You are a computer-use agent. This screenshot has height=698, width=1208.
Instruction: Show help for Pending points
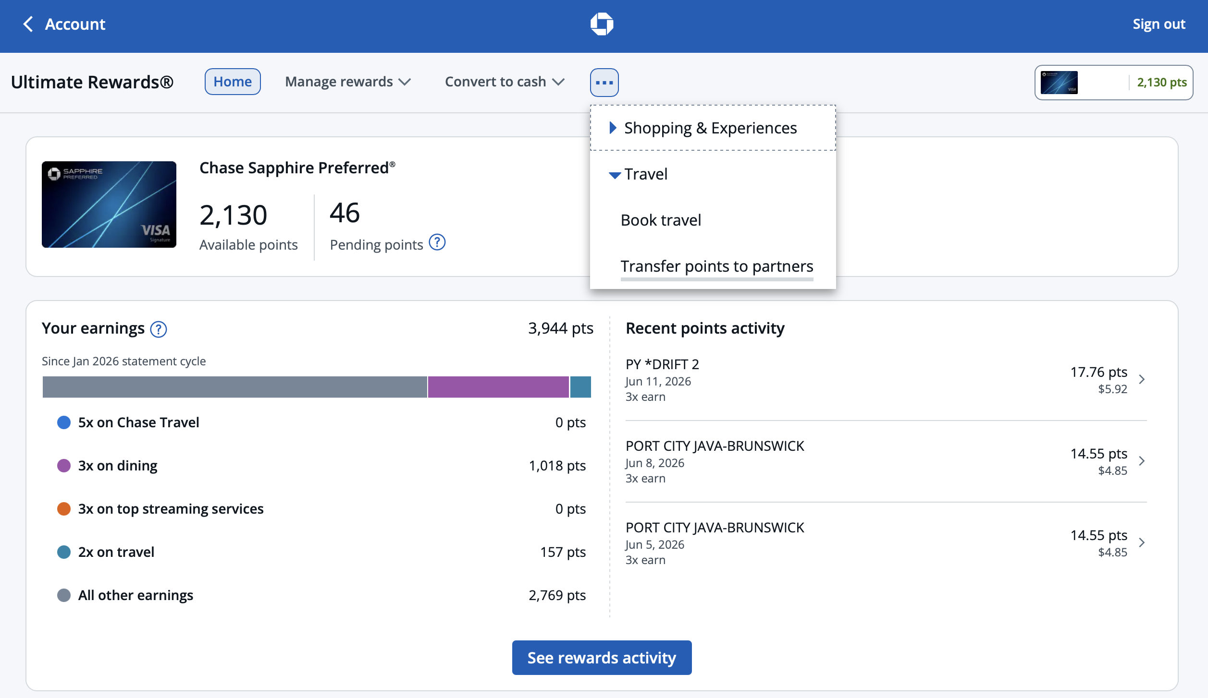tap(437, 242)
